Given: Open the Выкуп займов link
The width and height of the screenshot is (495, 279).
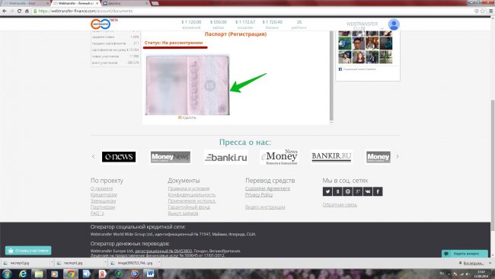Looking at the screenshot, I should tap(183, 213).
